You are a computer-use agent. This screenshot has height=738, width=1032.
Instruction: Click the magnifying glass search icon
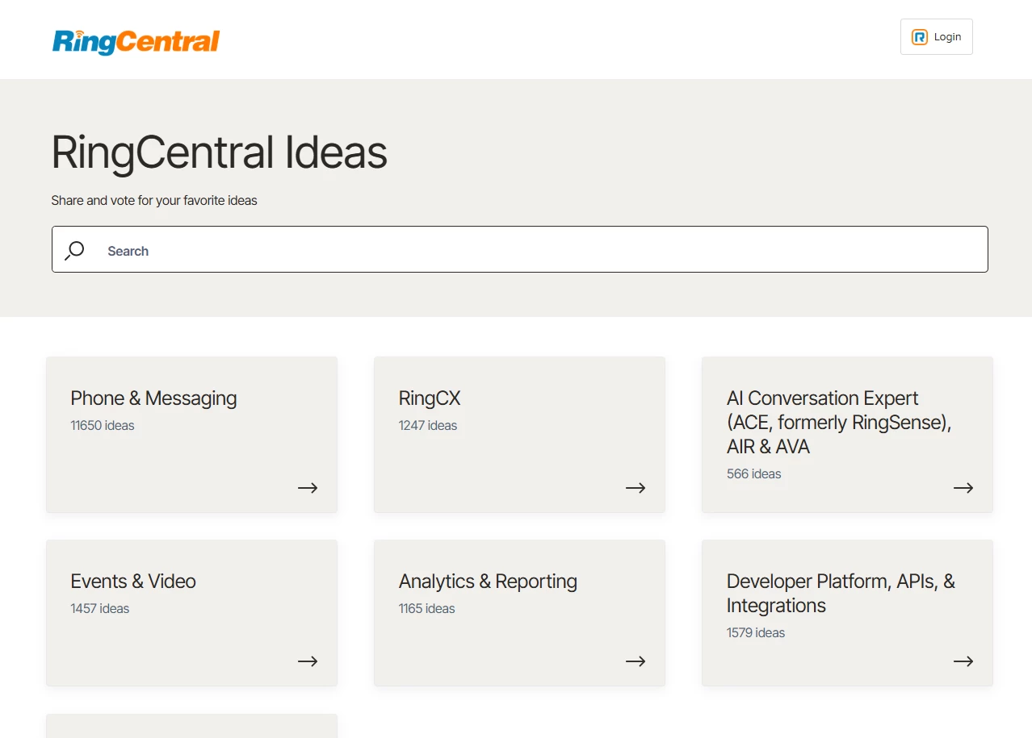pos(74,250)
